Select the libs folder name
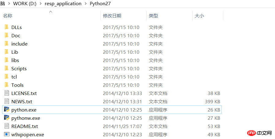Screen dimensions: 275x139 click(15, 60)
